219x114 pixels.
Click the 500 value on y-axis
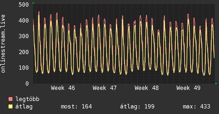pos(24,5)
